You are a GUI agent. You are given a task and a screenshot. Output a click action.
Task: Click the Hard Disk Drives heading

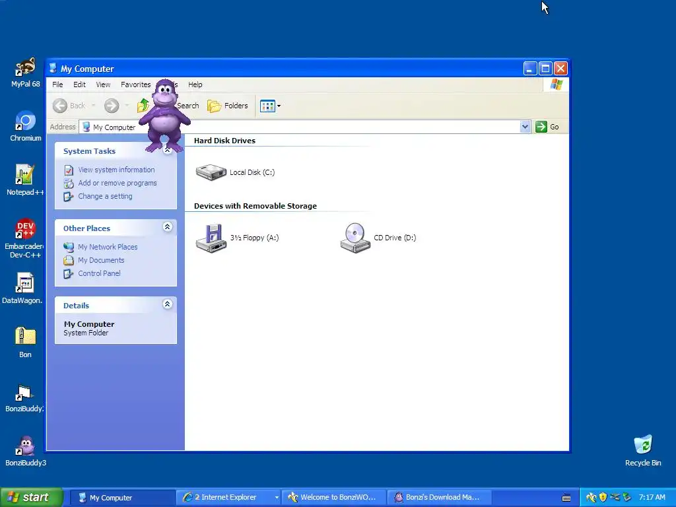coord(224,141)
